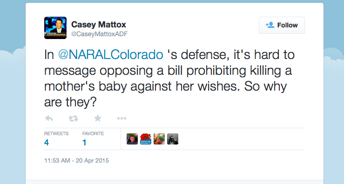Open the @CaseyMattoxADF handle
The image size is (344, 184).
point(99,34)
